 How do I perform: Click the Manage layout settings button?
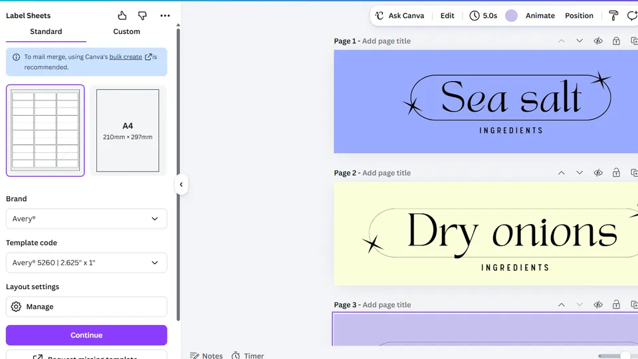coord(86,306)
